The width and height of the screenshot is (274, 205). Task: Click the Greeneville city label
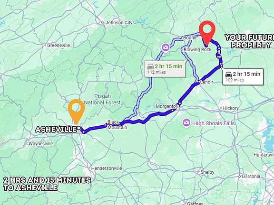click(x=59, y=46)
